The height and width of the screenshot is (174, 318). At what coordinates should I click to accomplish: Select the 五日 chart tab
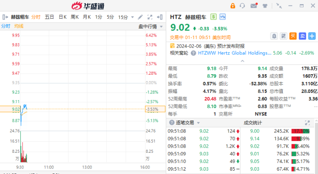click(50, 17)
